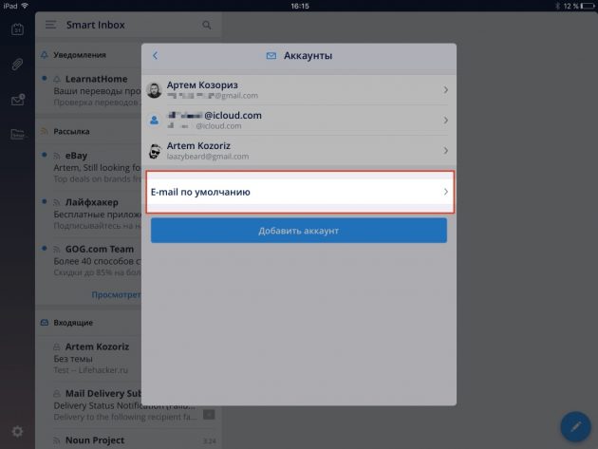Image resolution: width=598 pixels, height=449 pixels.
Task: Select E-mail по умолчанию row
Action: (x=300, y=192)
